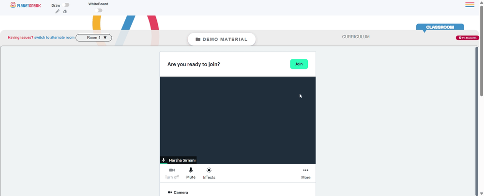Click the PS Moments button

click(468, 38)
